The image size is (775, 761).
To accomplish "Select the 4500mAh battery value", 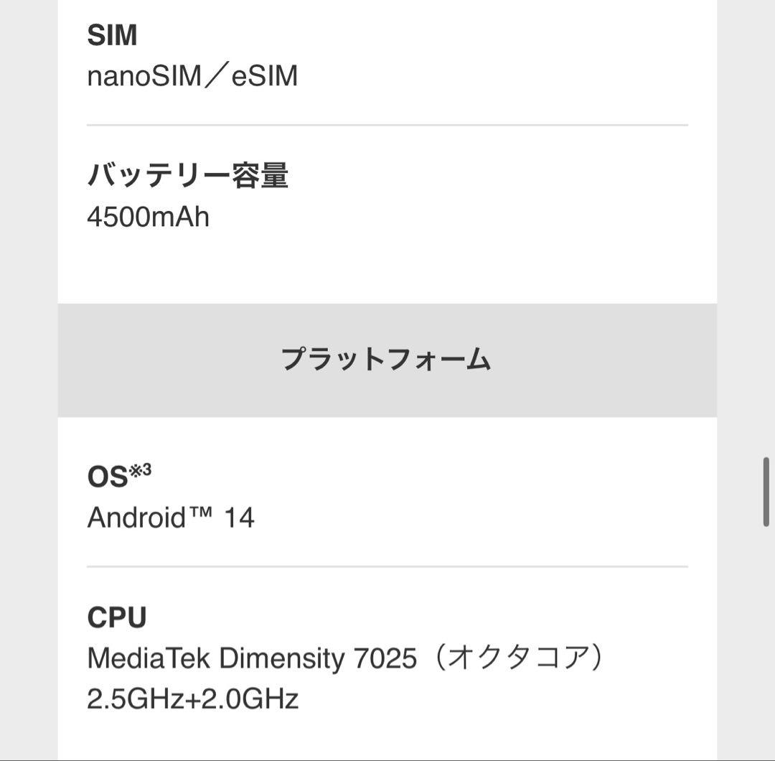I will (x=148, y=217).
